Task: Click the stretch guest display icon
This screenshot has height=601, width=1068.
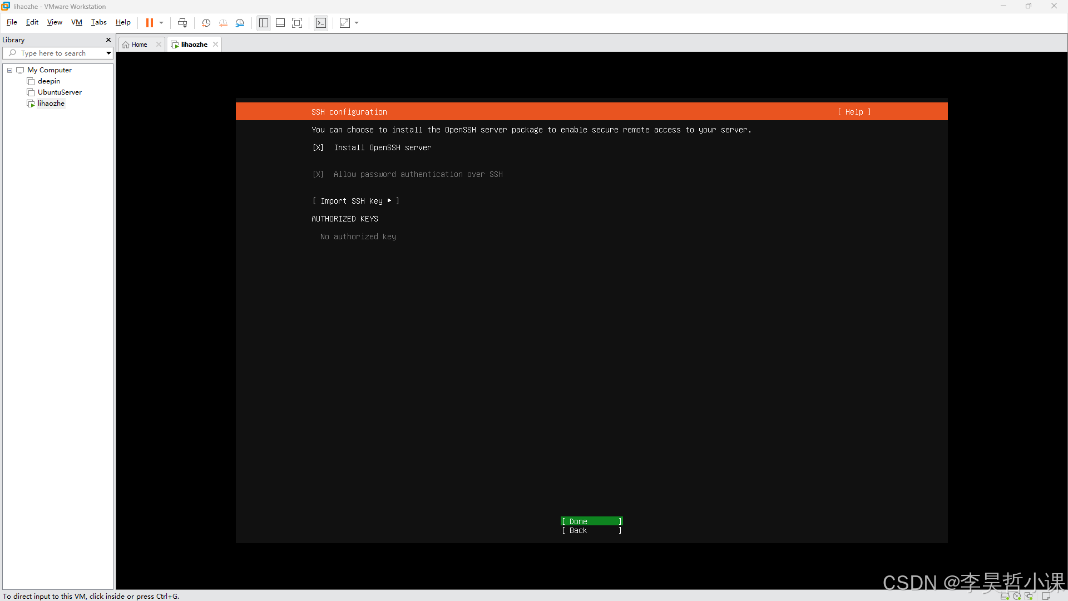Action: (x=345, y=23)
